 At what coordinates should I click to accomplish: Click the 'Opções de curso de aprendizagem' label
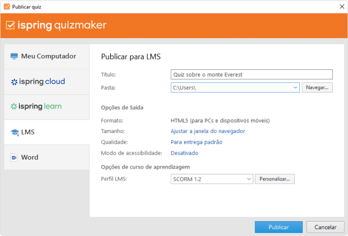pyautogui.click(x=145, y=167)
